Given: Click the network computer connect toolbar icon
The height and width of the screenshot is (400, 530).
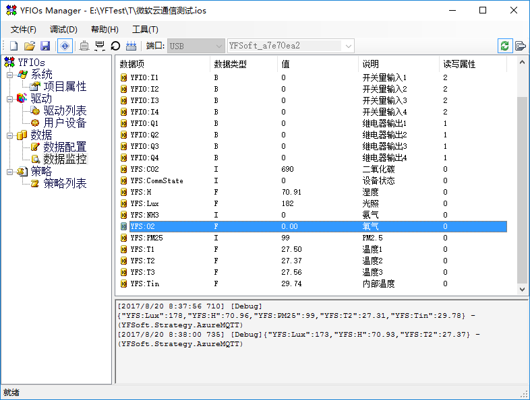Looking at the screenshot, I should 100,46.
